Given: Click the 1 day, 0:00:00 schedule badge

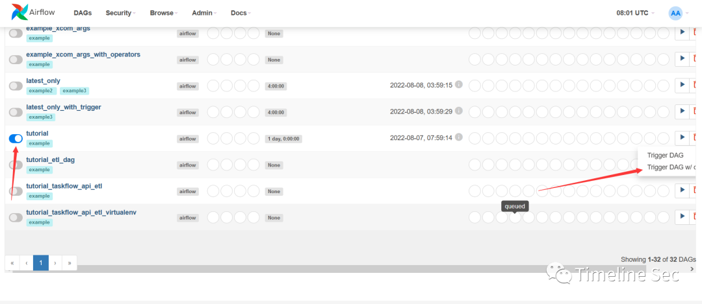Looking at the screenshot, I should 283,139.
